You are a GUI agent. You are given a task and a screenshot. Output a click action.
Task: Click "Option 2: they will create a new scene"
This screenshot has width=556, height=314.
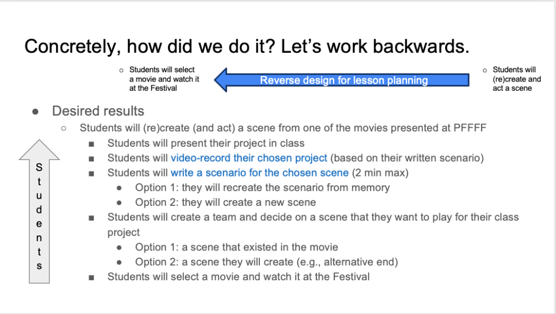click(226, 202)
